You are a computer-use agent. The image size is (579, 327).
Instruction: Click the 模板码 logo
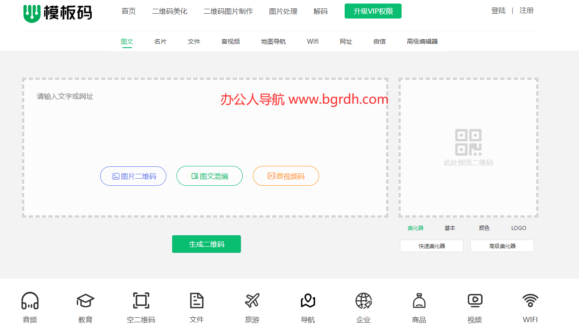point(57,12)
